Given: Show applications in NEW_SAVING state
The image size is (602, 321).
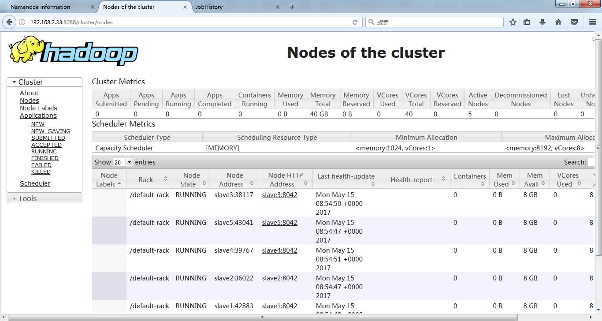Looking at the screenshot, I should pyautogui.click(x=51, y=131).
